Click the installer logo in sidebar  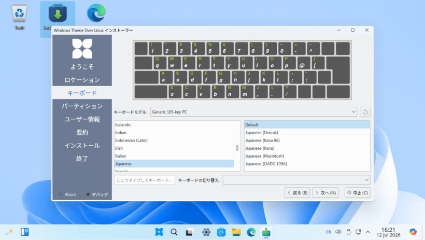point(82,49)
